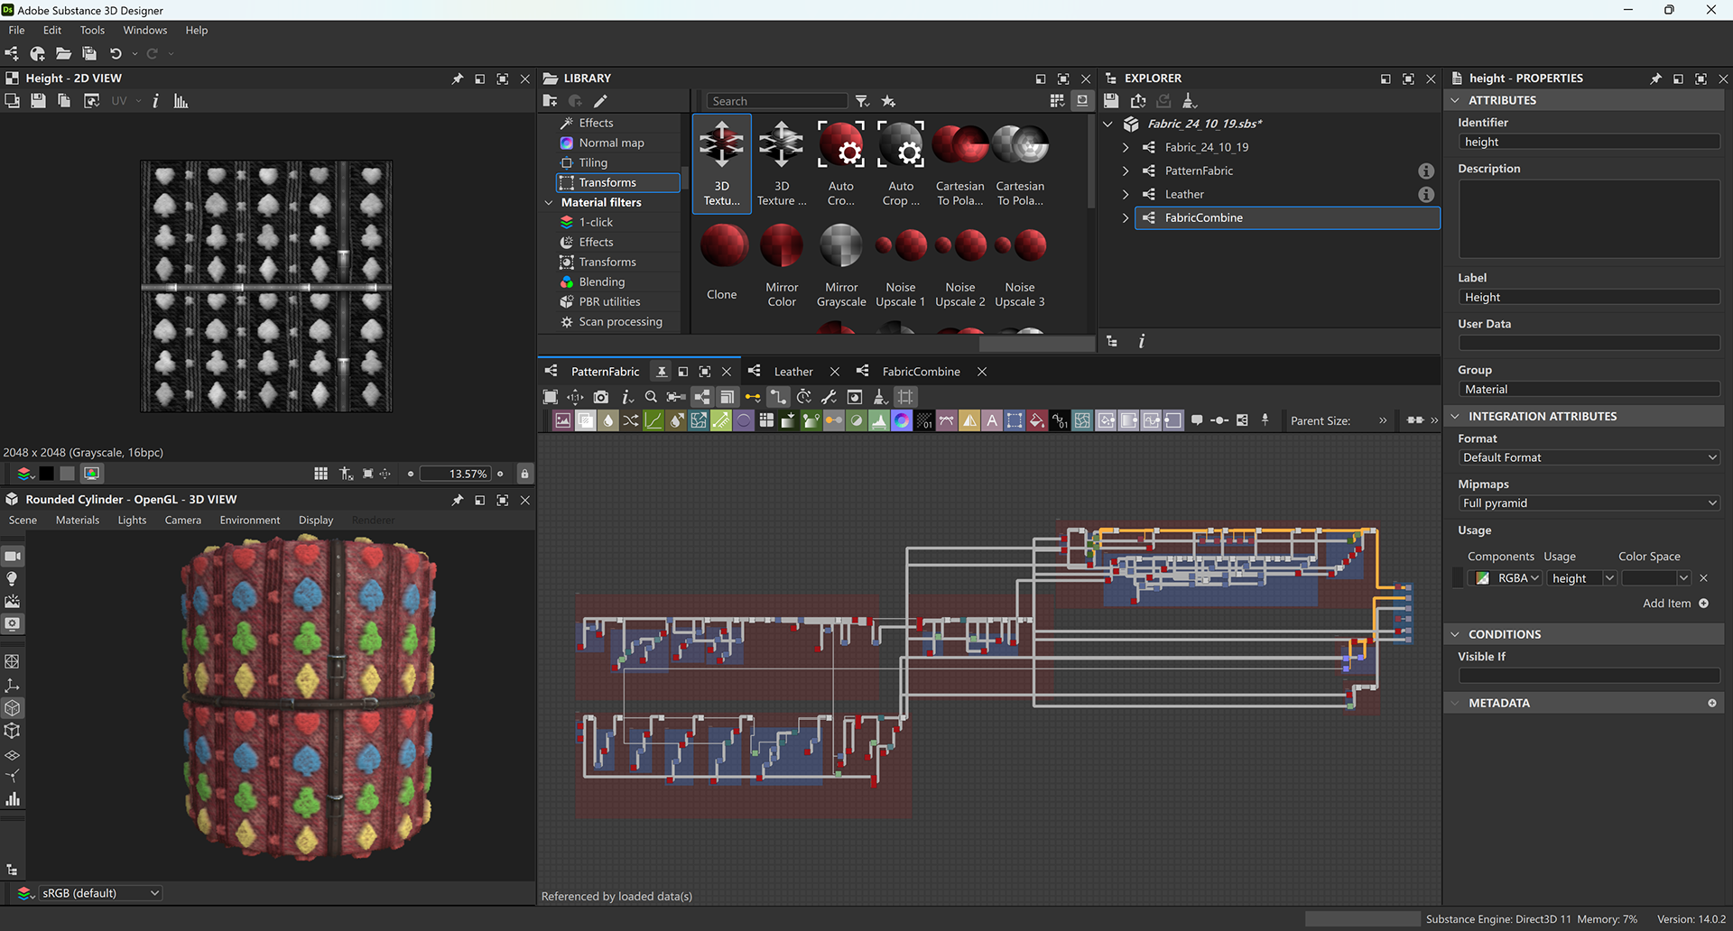Image resolution: width=1733 pixels, height=931 pixels.
Task: Select the Normal map library category
Action: 612,143
